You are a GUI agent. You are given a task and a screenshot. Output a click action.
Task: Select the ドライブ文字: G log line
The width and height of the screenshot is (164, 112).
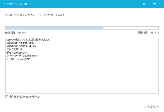(14, 49)
